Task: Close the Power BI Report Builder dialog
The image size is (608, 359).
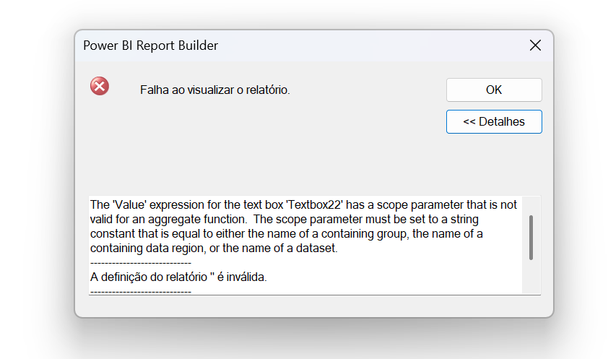Action: (535, 46)
